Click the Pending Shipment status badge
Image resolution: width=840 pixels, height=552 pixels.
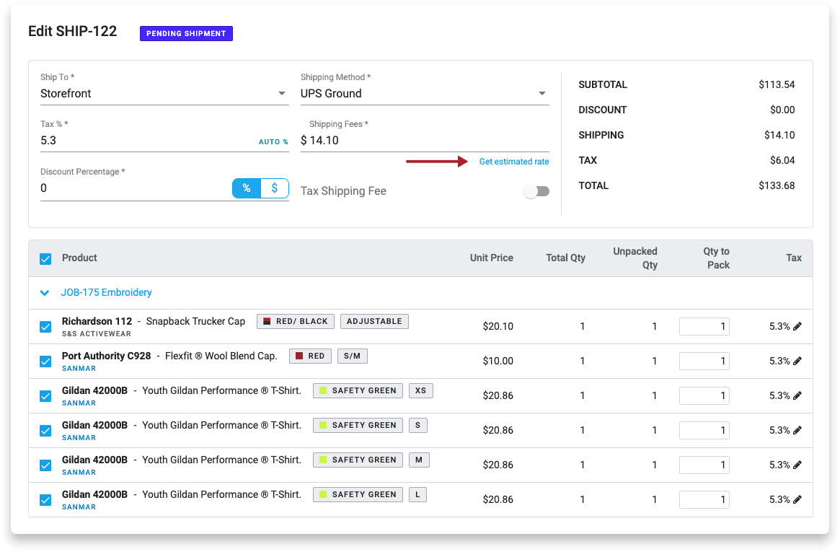tap(186, 33)
